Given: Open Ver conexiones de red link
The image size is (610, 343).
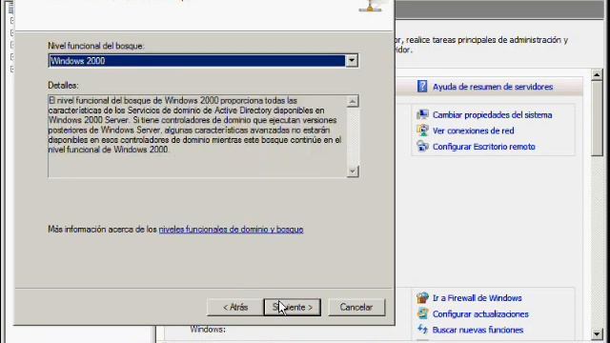Looking at the screenshot, I should pyautogui.click(x=474, y=131).
